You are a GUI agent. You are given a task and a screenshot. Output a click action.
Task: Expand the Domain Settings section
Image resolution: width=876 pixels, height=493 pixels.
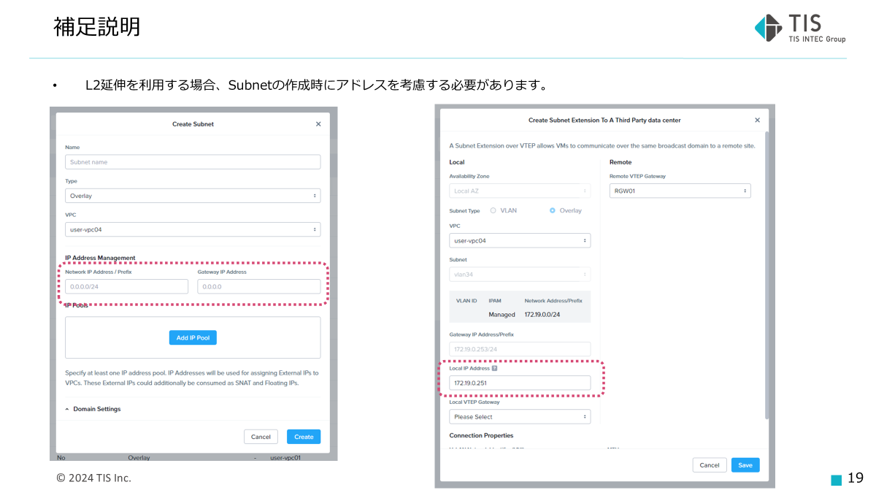tap(93, 409)
